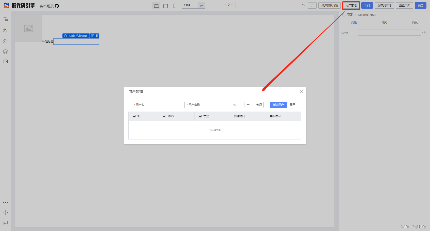Open the GitHub icon link
Image resolution: width=430 pixels, height=231 pixels.
pos(57,6)
